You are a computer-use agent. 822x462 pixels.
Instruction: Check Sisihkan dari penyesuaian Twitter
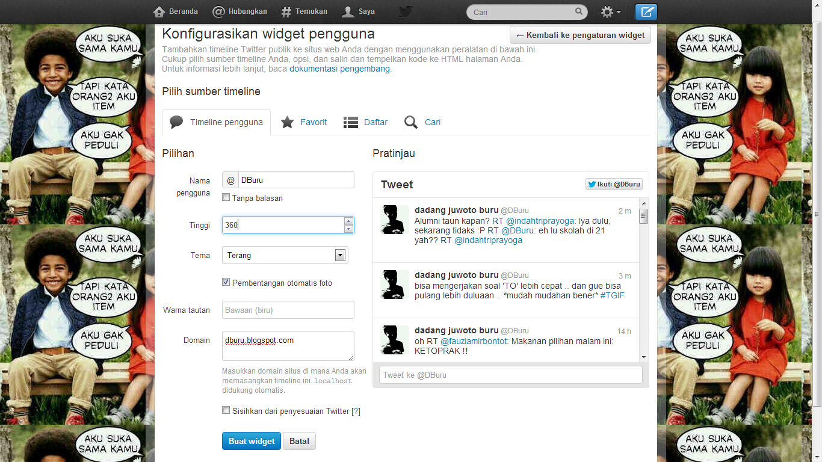(x=226, y=410)
